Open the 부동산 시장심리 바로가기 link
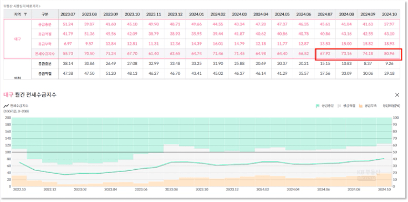408x202 pixels. [x=22, y=6]
